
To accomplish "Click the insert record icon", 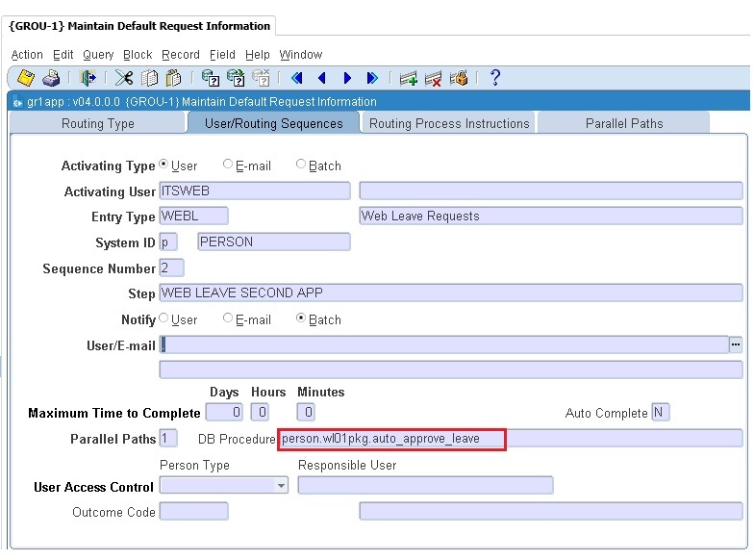I will click(409, 78).
